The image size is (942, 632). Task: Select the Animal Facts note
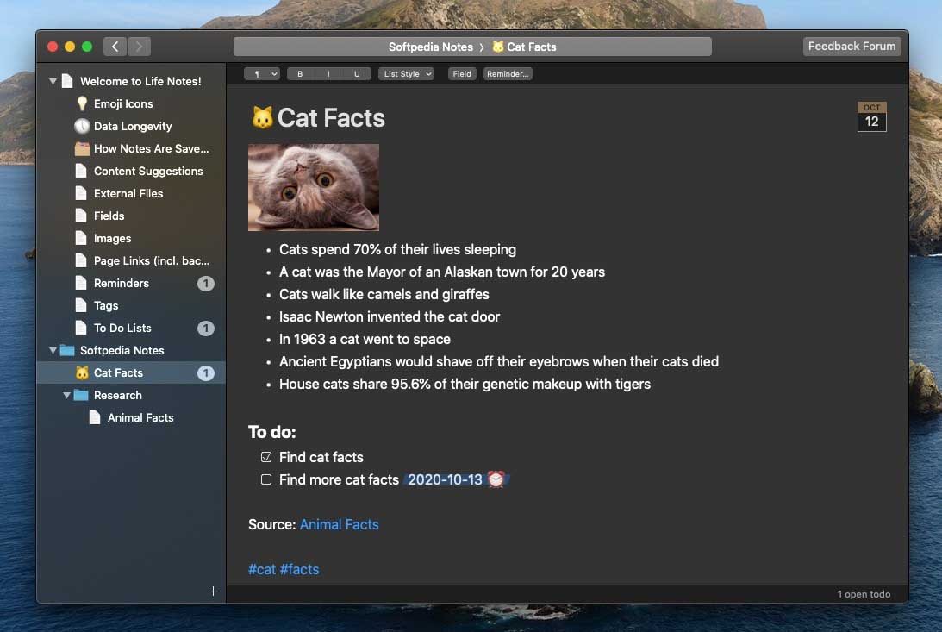[131, 417]
